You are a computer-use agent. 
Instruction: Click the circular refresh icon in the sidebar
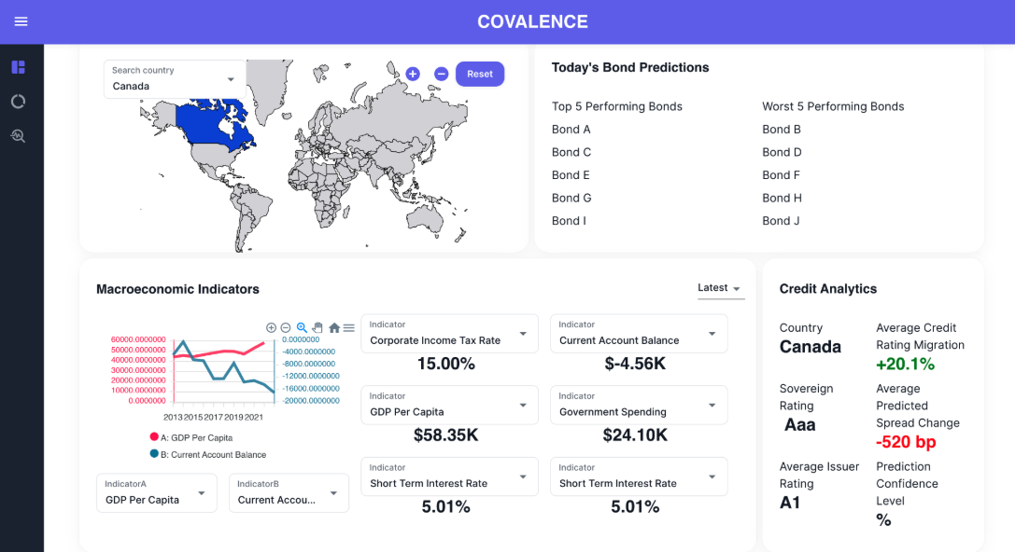click(18, 102)
